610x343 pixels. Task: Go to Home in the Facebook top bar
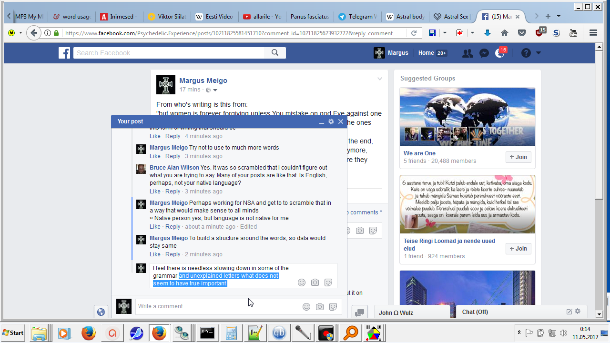[432, 53]
